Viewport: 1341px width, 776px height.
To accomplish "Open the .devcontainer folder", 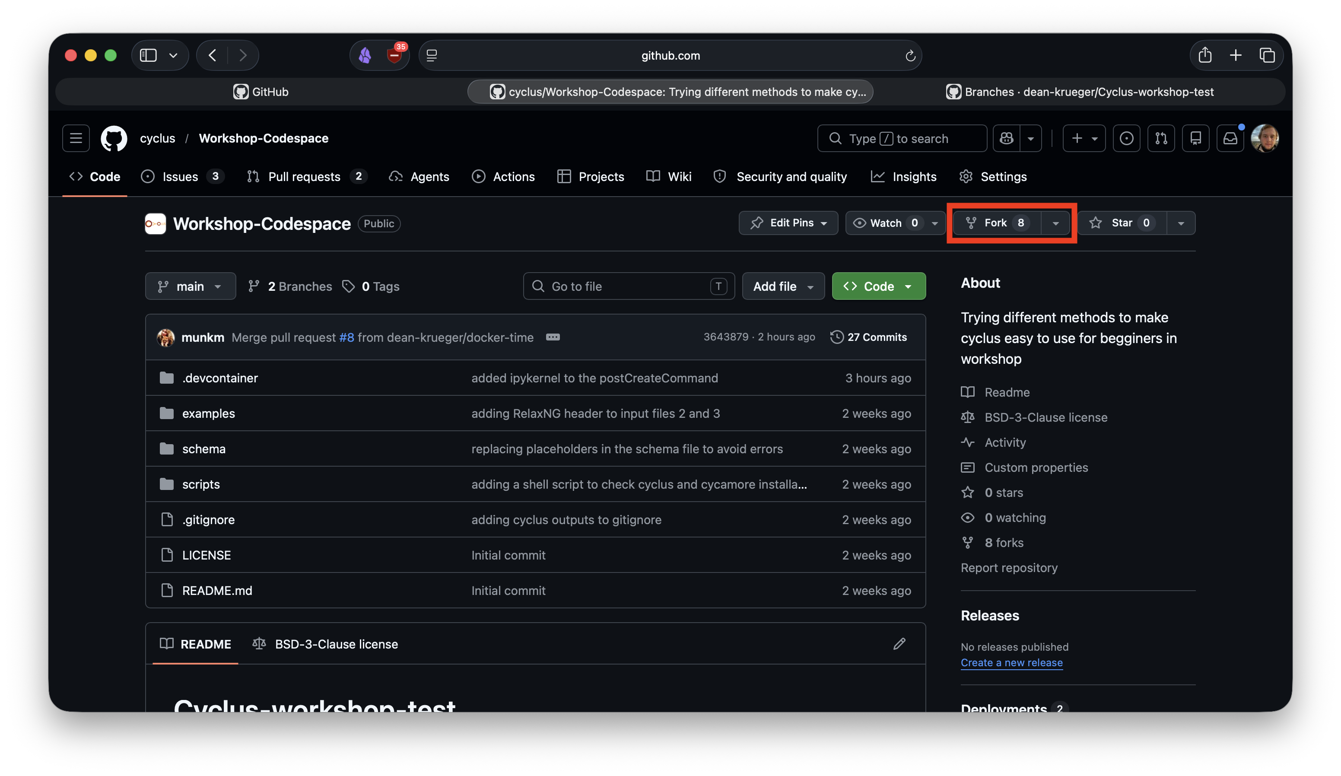I will tap(220, 378).
